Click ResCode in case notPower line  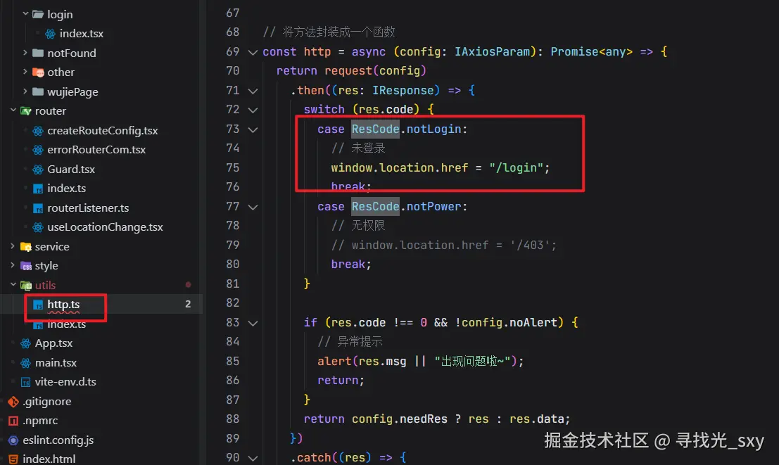375,207
